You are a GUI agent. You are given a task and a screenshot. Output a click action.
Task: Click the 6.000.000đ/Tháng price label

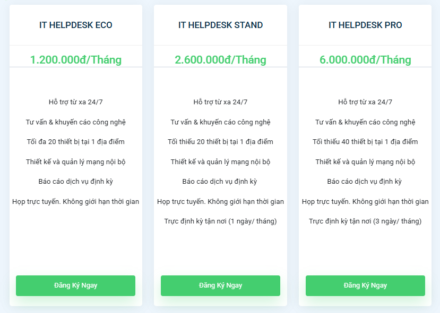click(x=365, y=59)
